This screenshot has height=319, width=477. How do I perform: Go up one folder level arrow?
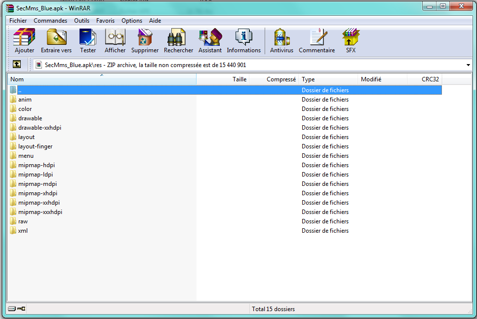click(17, 65)
